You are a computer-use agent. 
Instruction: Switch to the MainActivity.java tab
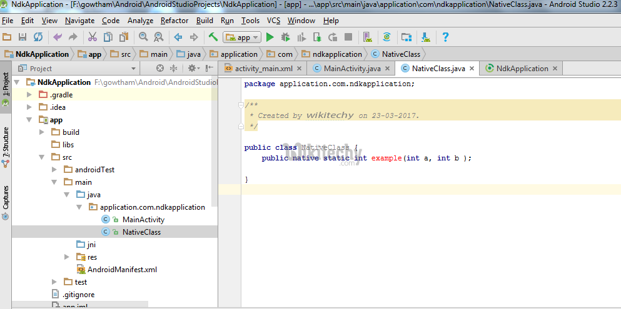tap(351, 69)
